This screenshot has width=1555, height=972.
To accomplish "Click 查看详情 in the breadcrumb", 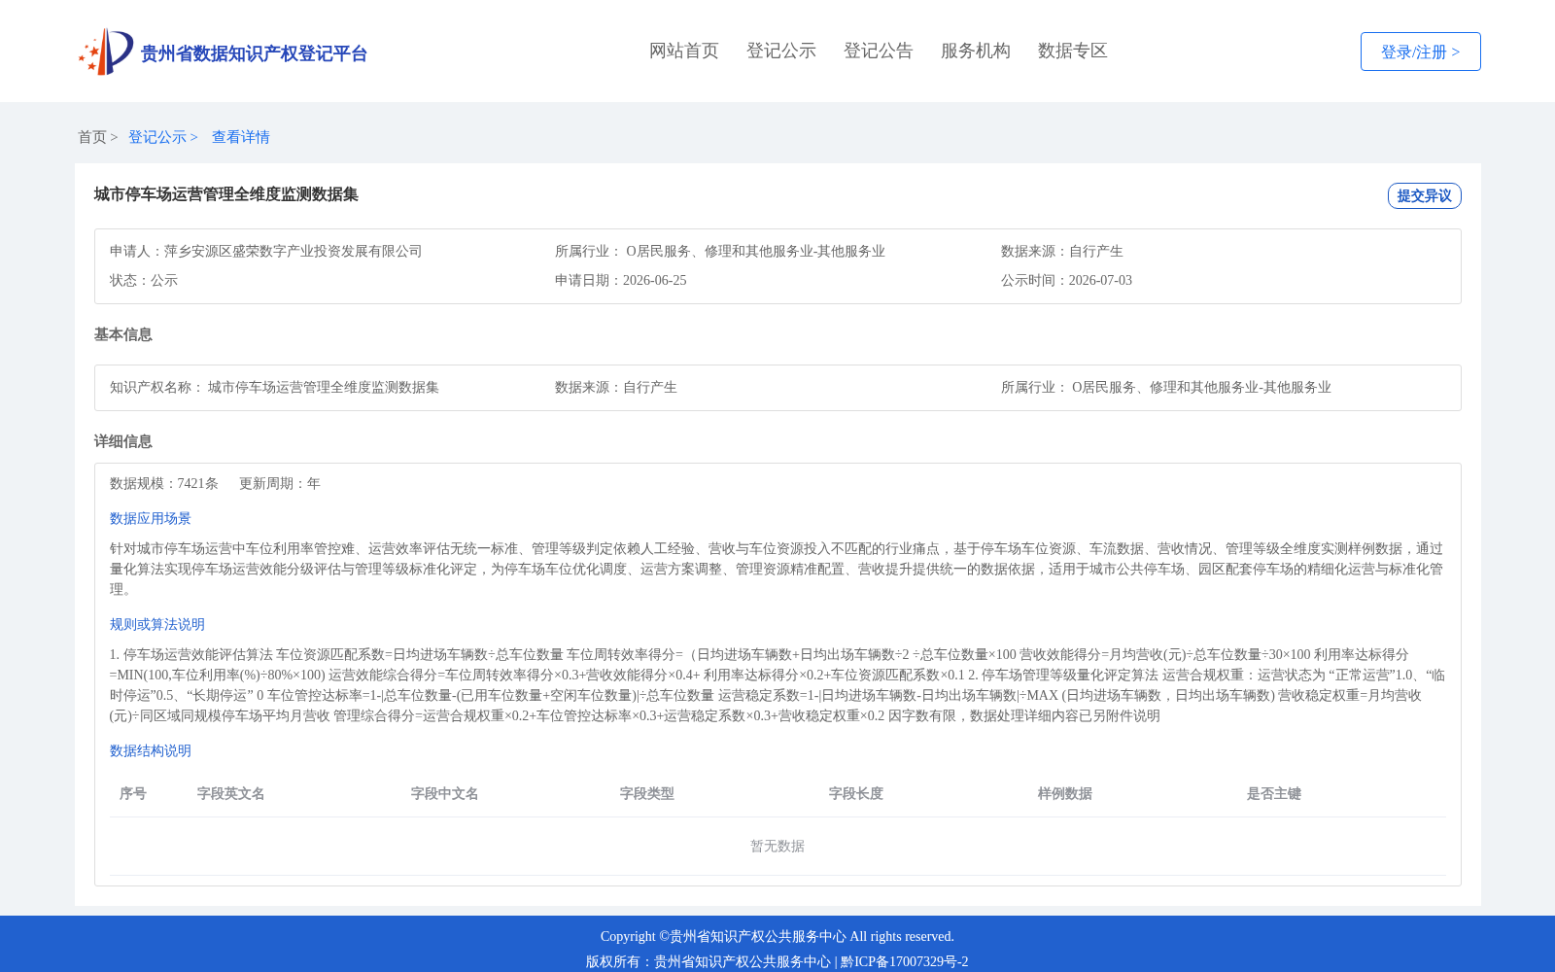I will 241,137.
